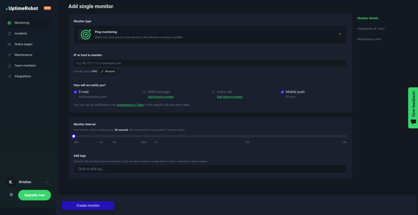This screenshot has width=418, height=215.
Task: Click the IP or host to monitor field
Action: tap(210, 63)
